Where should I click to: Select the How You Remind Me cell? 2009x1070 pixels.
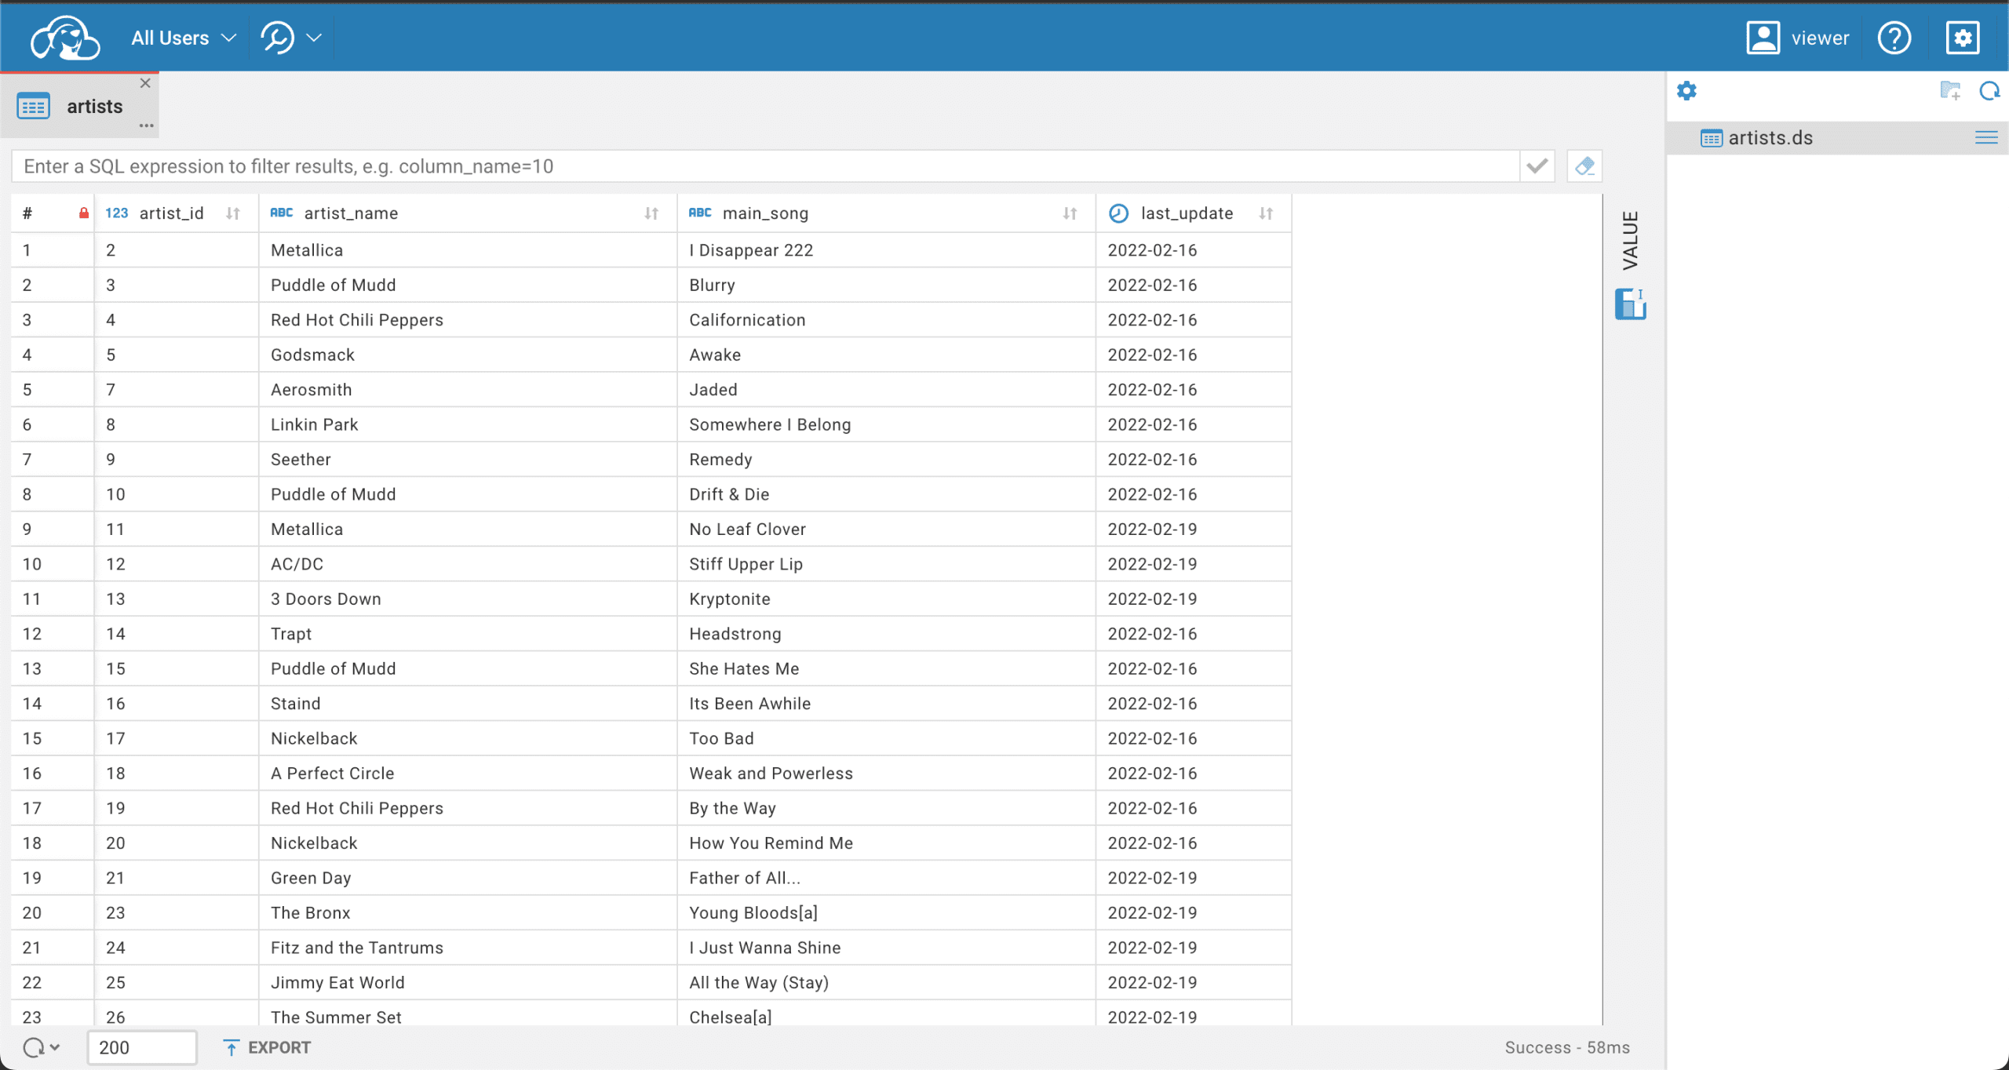pyautogui.click(x=886, y=843)
